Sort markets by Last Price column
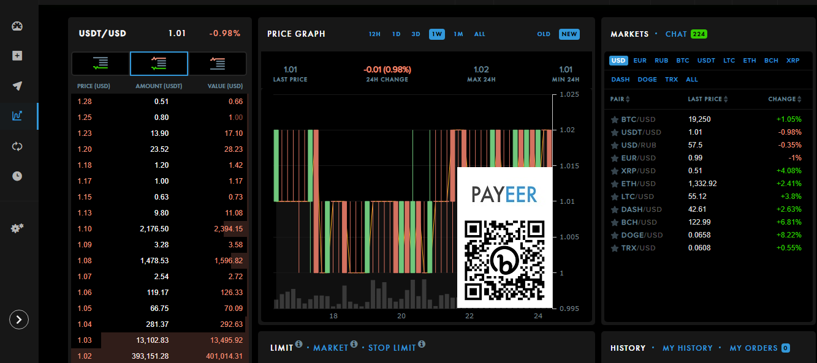This screenshot has height=363, width=817. click(x=708, y=99)
